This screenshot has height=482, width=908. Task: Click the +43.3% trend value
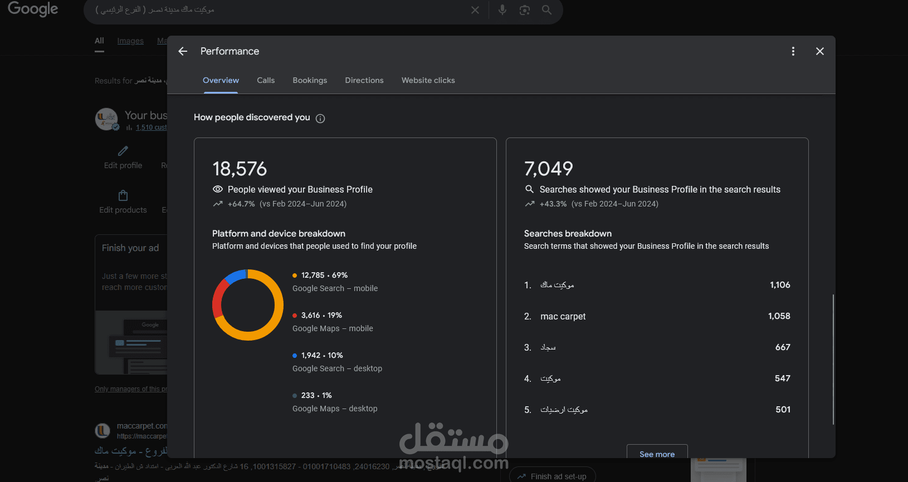pos(553,204)
